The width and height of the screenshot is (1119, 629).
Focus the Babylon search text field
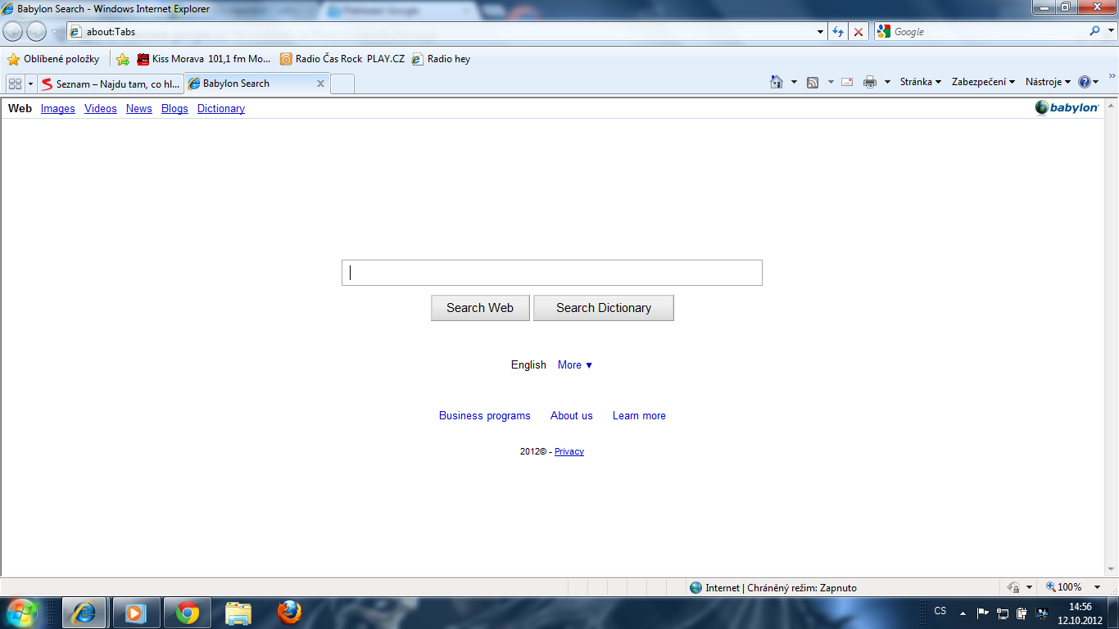[x=552, y=273]
